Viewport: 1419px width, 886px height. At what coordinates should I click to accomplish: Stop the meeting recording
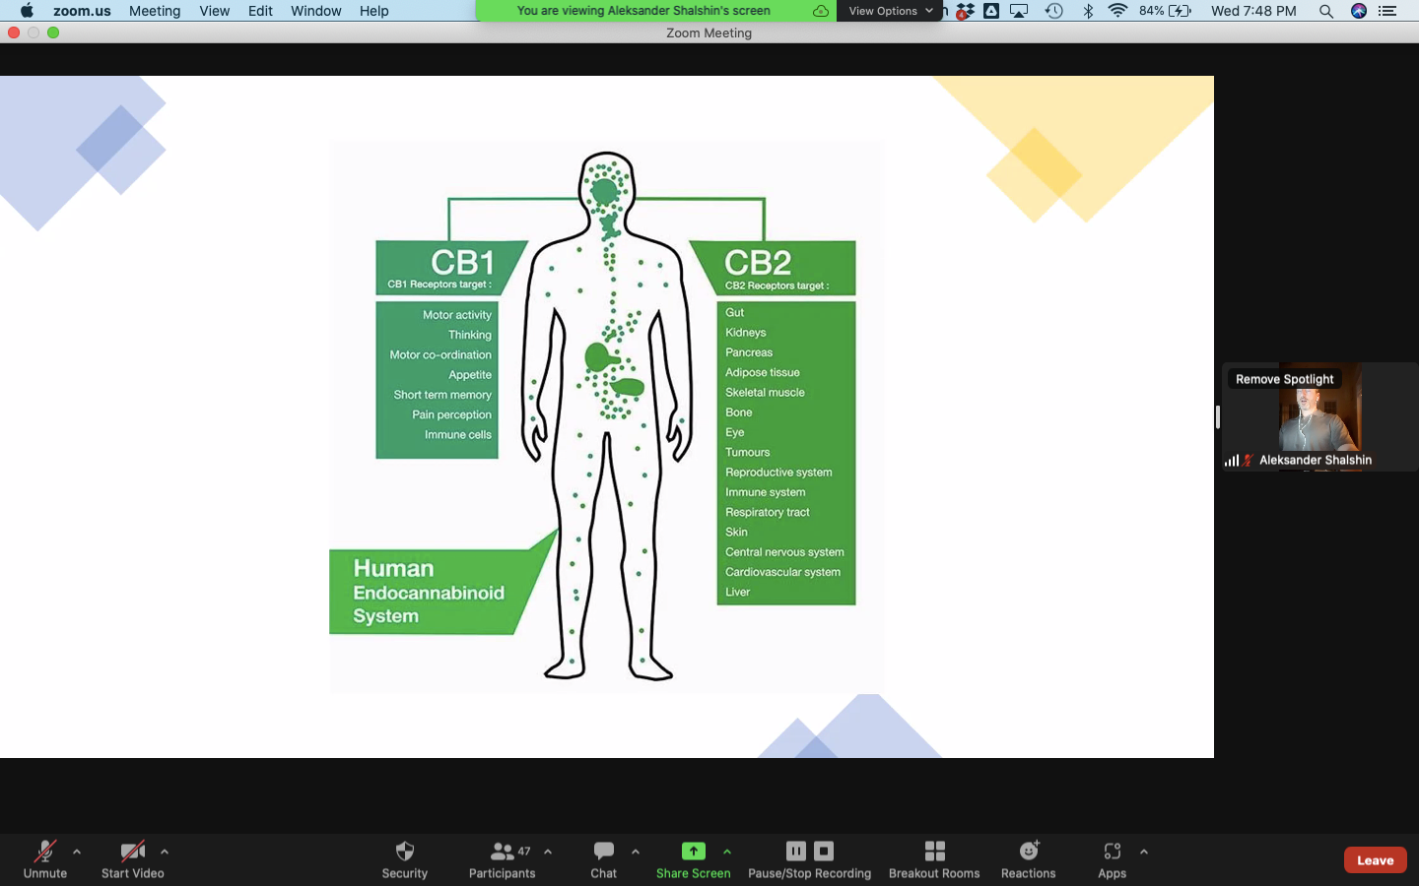click(x=825, y=851)
